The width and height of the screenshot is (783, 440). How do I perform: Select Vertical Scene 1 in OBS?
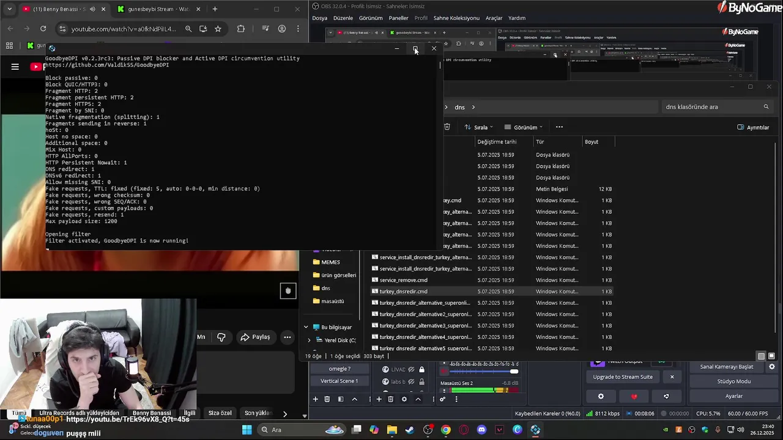tap(340, 381)
